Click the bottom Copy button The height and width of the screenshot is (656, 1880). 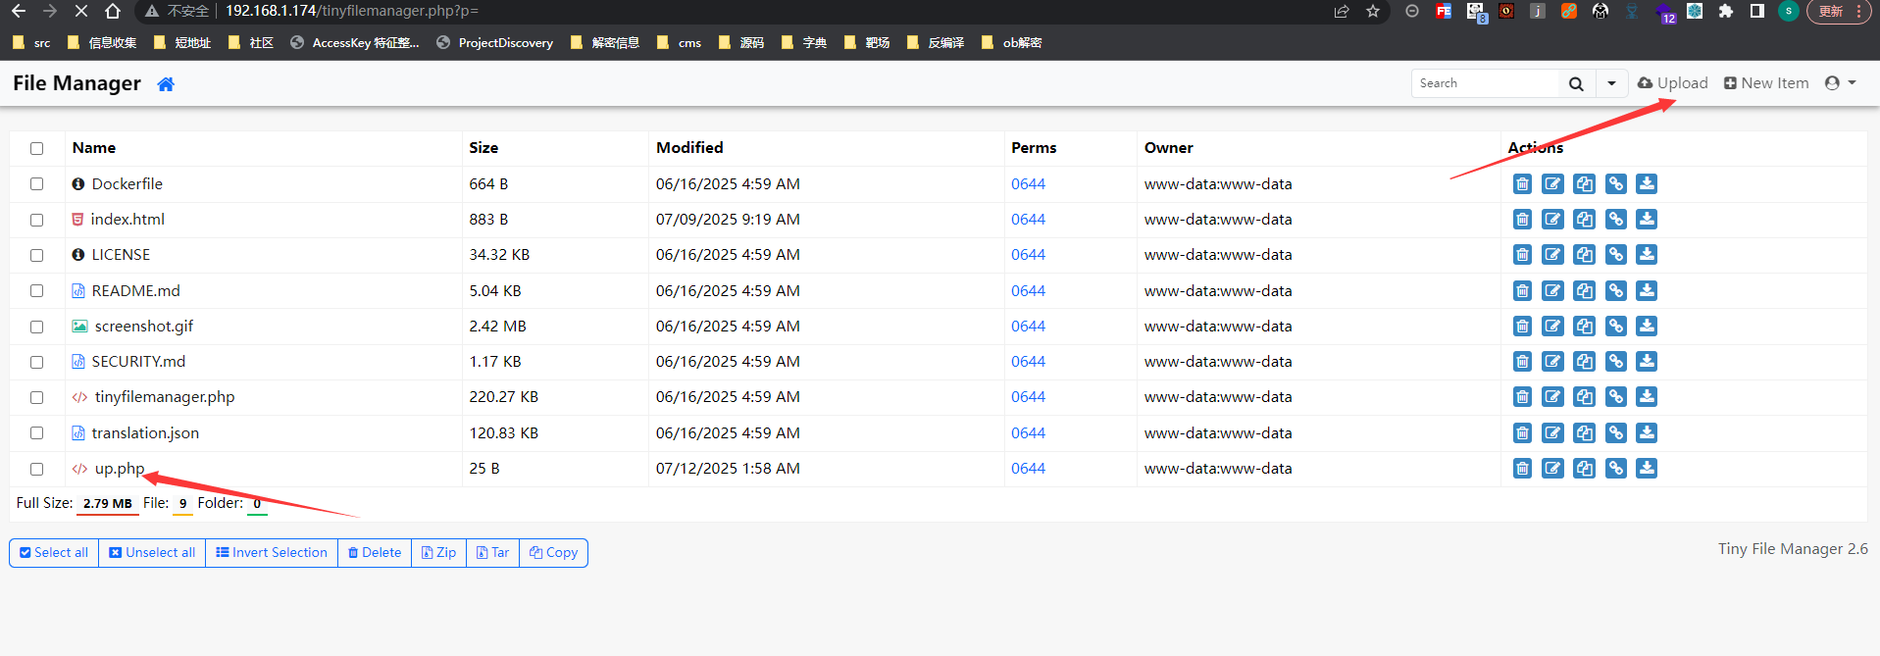tap(553, 553)
